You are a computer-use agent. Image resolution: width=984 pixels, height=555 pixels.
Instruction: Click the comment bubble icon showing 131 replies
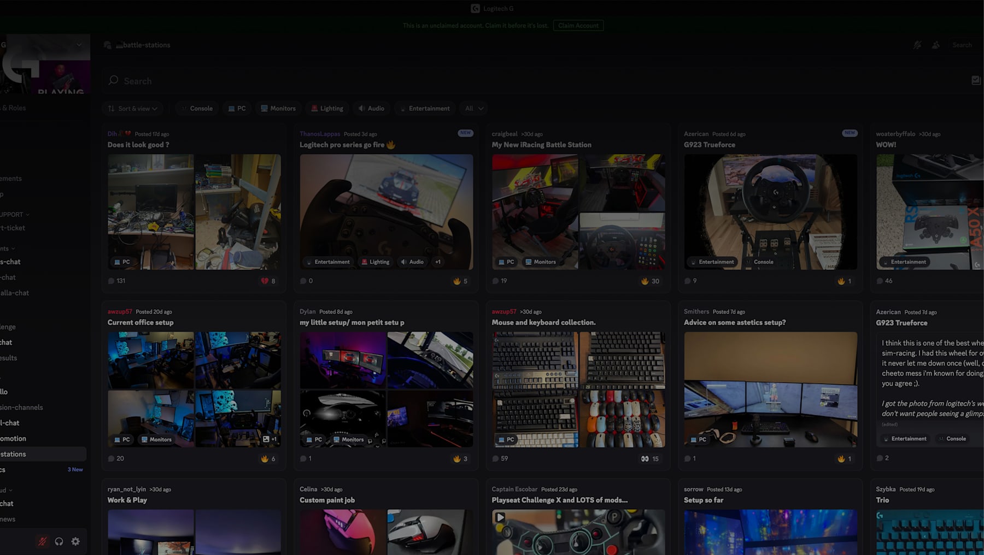point(111,281)
